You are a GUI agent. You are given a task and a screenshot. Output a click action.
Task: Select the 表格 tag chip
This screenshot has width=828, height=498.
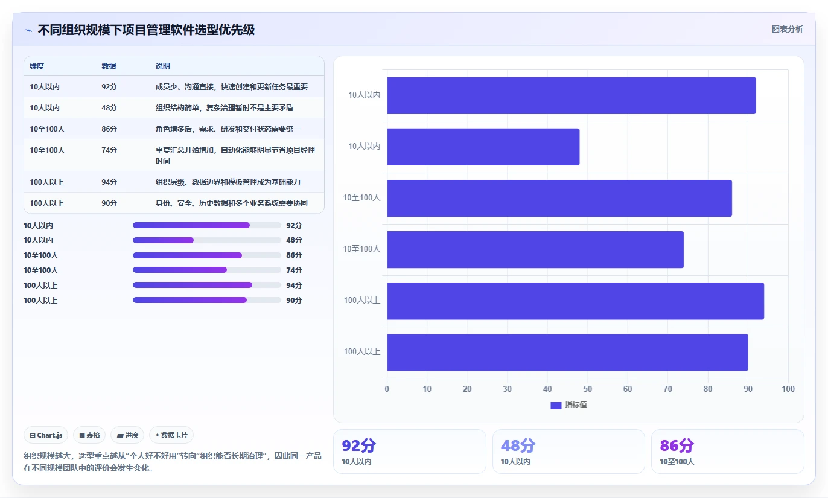pyautogui.click(x=89, y=435)
